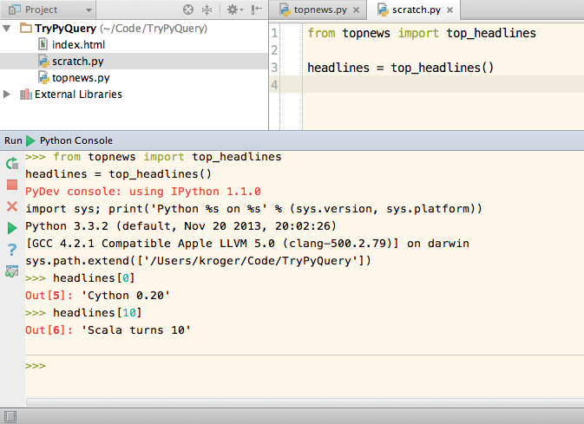
Task: Click the 'Python 3.3.2' version line
Action: click(181, 226)
